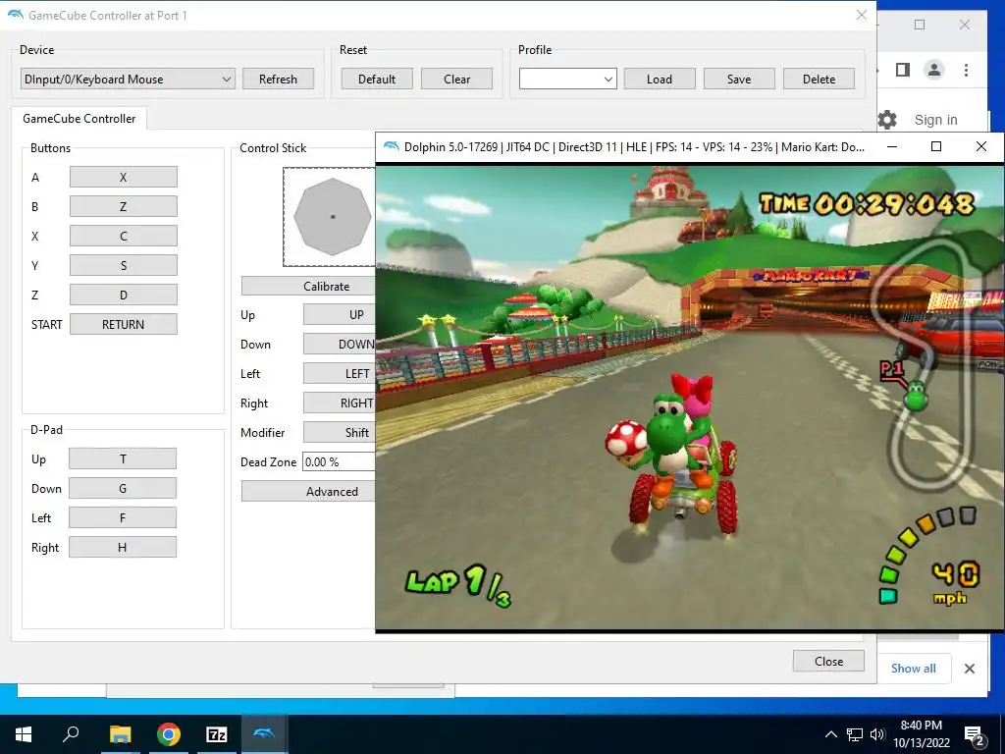This screenshot has width=1005, height=754.
Task: Close the GameCube Controller dialog with X
Action: click(x=862, y=15)
